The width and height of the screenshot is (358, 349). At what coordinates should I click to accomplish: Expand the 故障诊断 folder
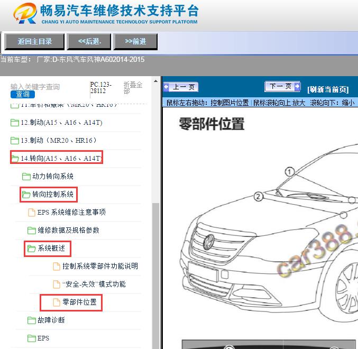coord(51,320)
